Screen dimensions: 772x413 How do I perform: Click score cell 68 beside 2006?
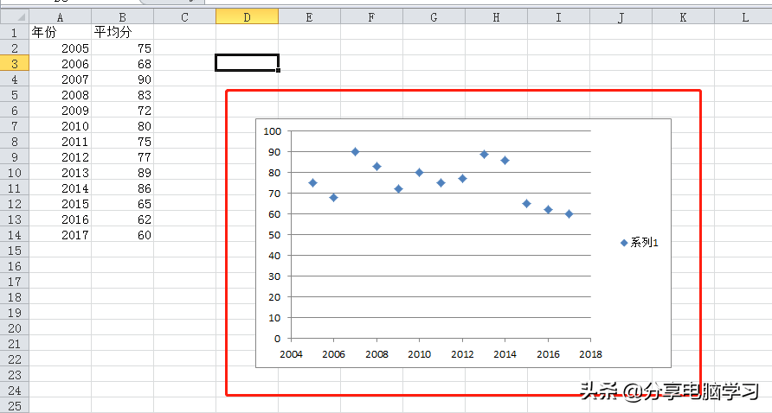click(x=123, y=63)
